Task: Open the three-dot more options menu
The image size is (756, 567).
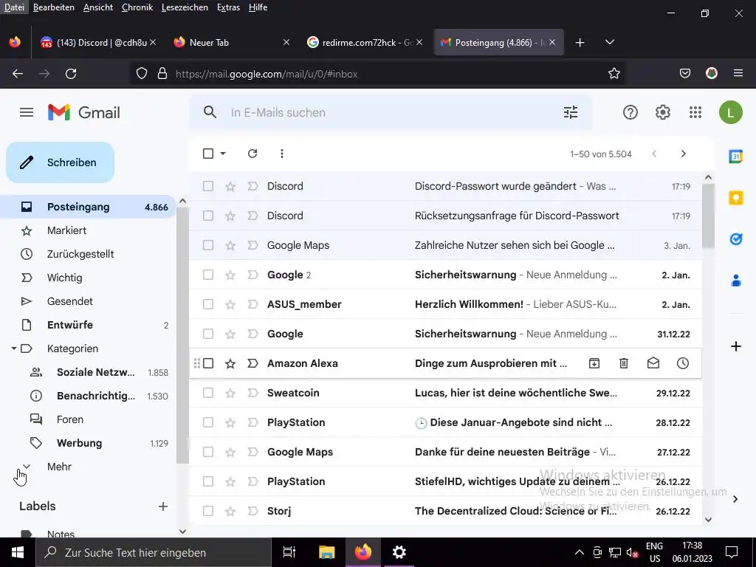Action: (281, 154)
